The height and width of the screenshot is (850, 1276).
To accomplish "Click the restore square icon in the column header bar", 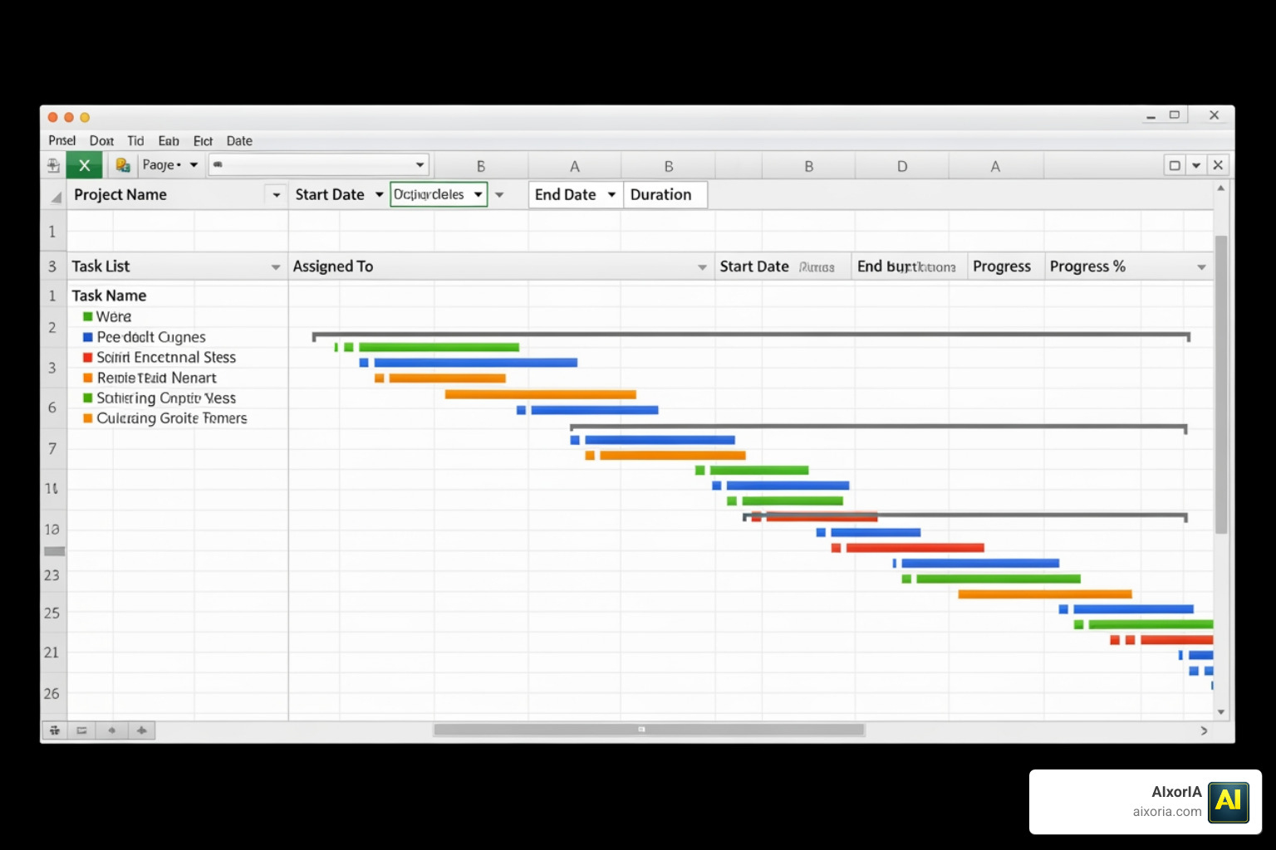I will (1175, 165).
